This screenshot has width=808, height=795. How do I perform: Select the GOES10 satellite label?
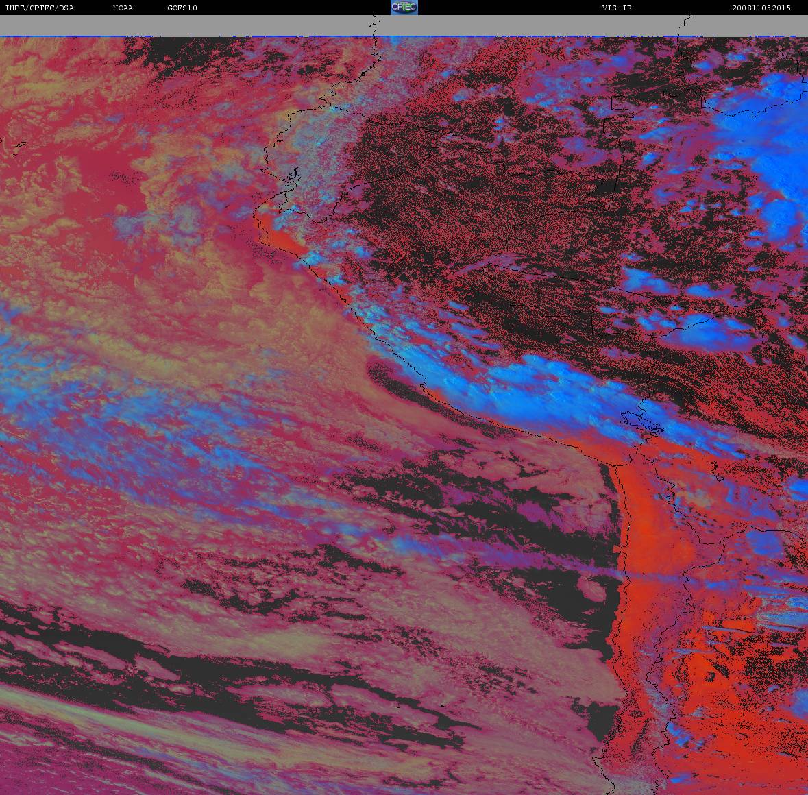point(182,8)
